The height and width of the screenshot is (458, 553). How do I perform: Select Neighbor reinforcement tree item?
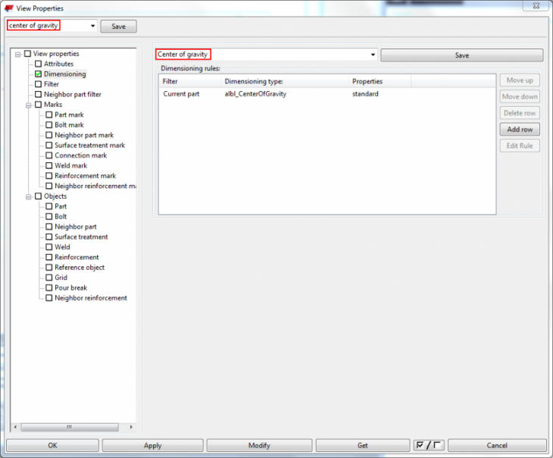point(91,298)
